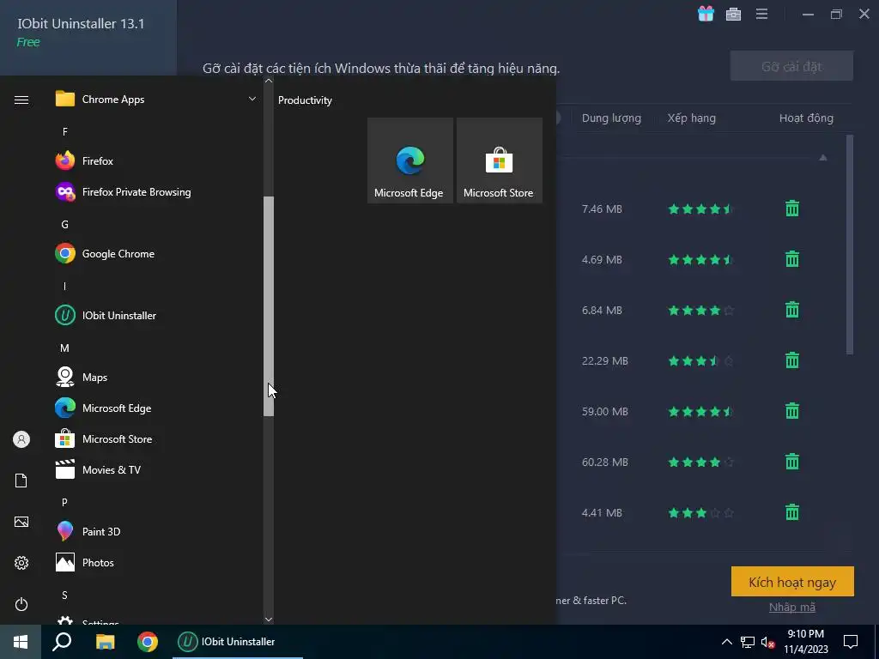Open File Explorer from the taskbar
Viewport: 879px width, 659px height.
(105, 642)
